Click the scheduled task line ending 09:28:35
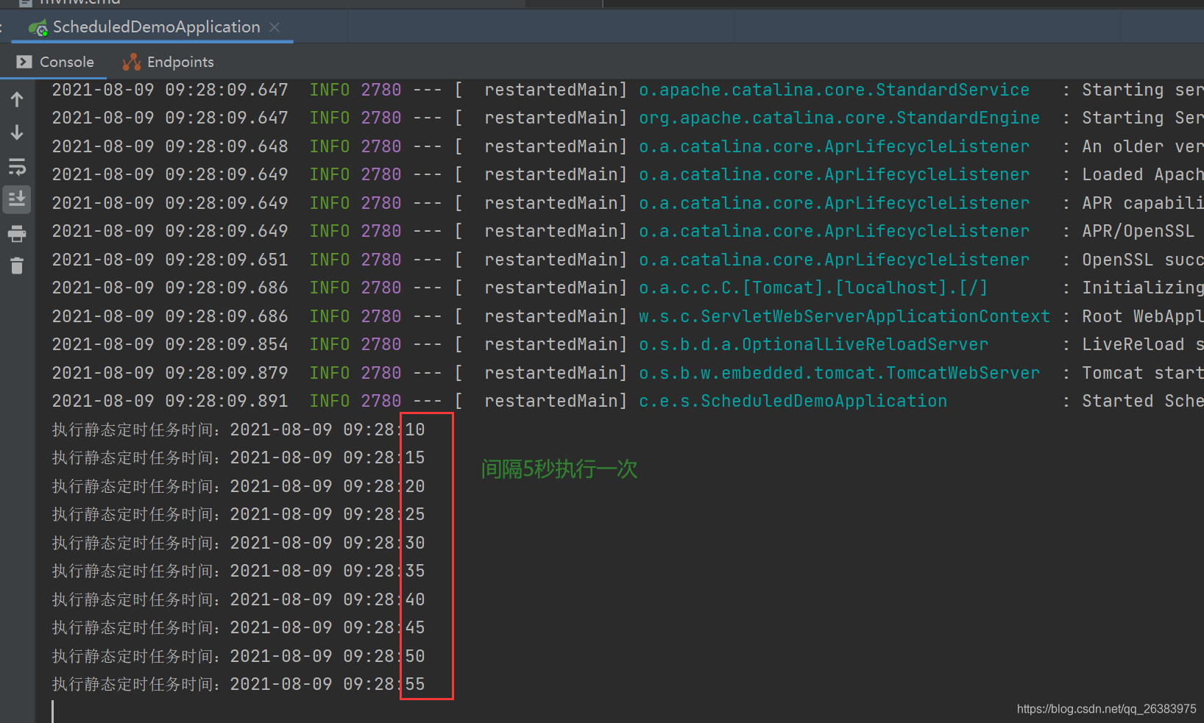The height and width of the screenshot is (723, 1204). [x=238, y=571]
